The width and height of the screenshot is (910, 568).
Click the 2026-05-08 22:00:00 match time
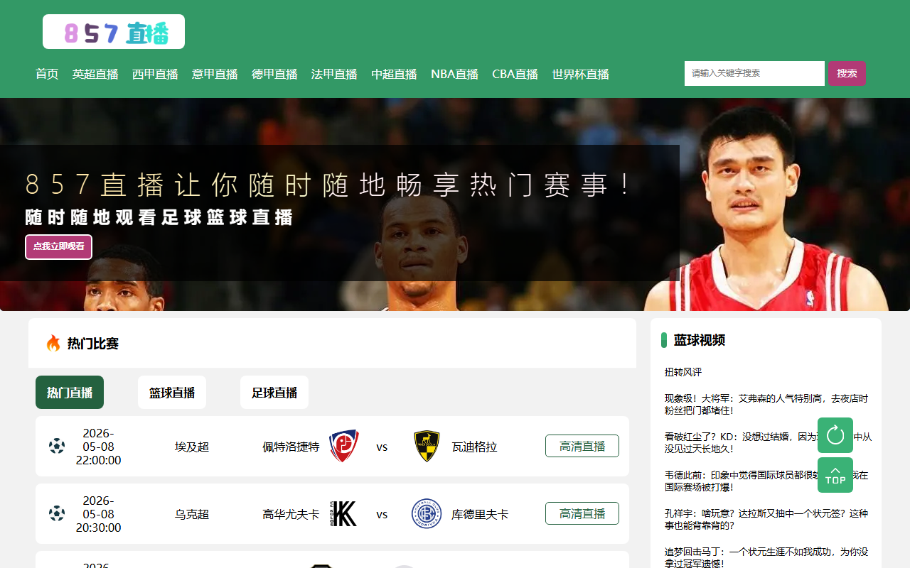pos(98,447)
